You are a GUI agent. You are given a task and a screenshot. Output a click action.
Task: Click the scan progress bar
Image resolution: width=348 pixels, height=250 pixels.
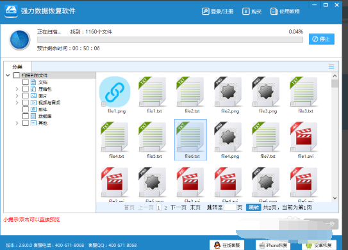tap(170, 40)
